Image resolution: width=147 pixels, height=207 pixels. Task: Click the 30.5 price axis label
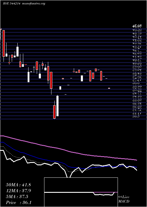[x=136, y=117]
